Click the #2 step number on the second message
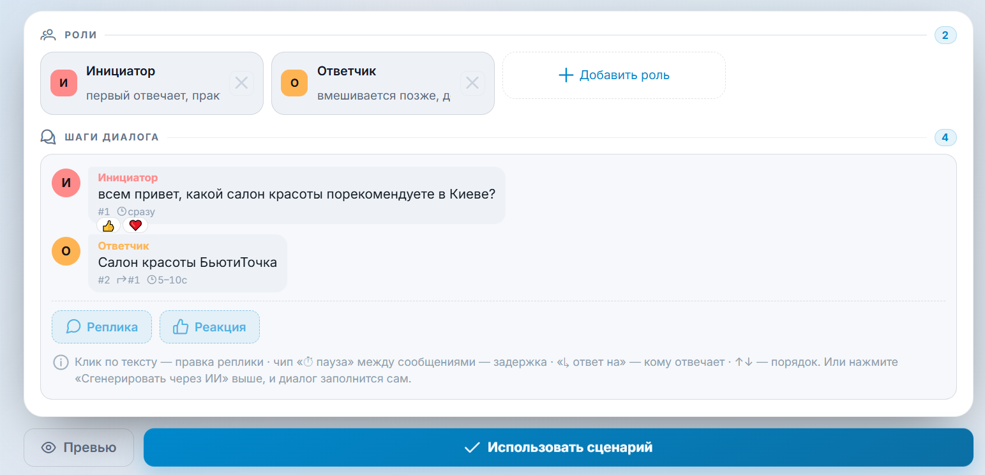This screenshot has height=475, width=985. click(x=104, y=280)
